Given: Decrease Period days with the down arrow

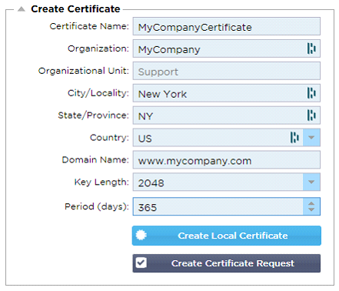Looking at the screenshot, I should point(311,209).
